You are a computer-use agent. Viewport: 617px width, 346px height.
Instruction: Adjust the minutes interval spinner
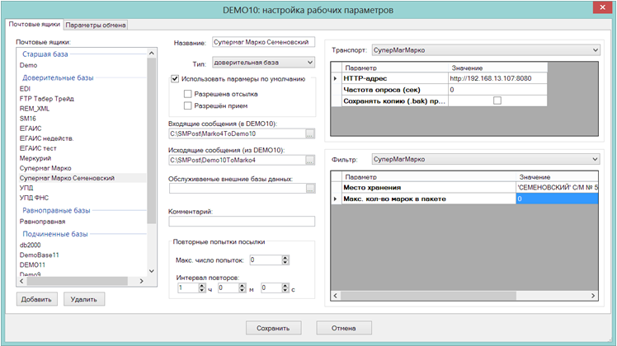[242, 288]
